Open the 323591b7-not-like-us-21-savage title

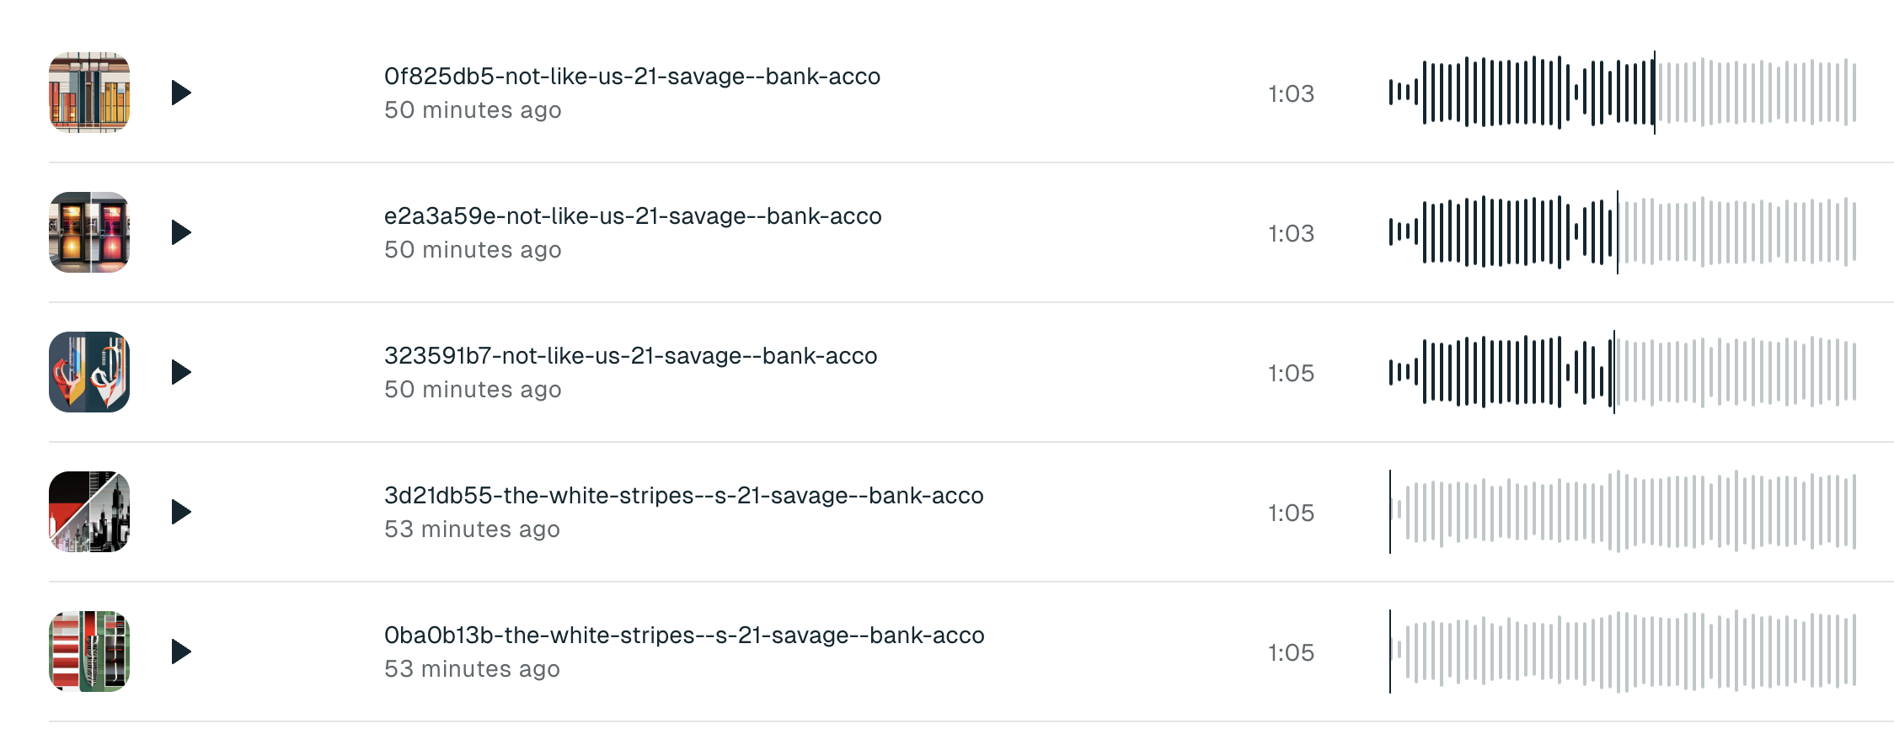point(630,356)
